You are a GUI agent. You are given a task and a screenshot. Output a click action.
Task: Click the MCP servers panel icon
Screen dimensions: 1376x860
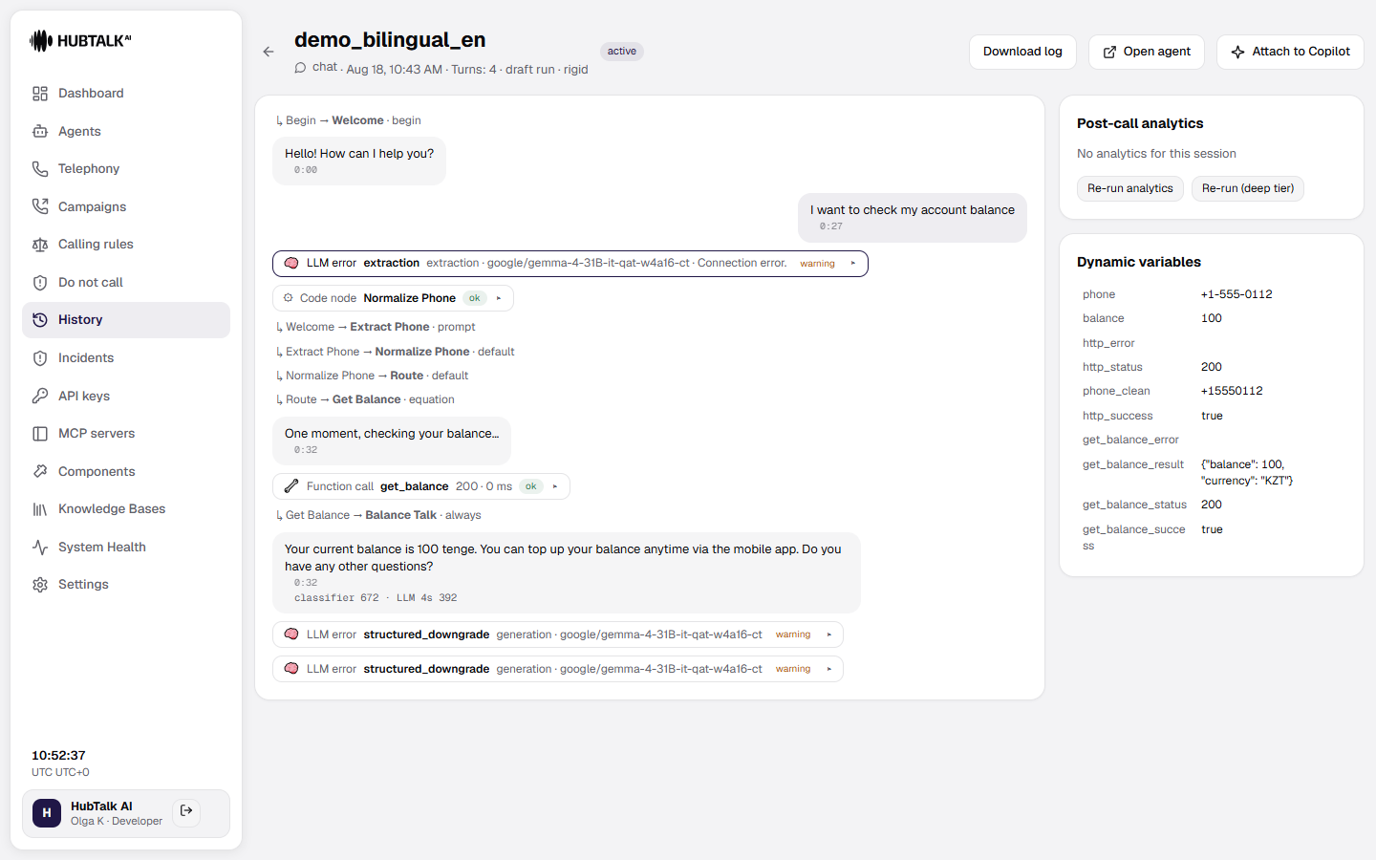coord(40,433)
